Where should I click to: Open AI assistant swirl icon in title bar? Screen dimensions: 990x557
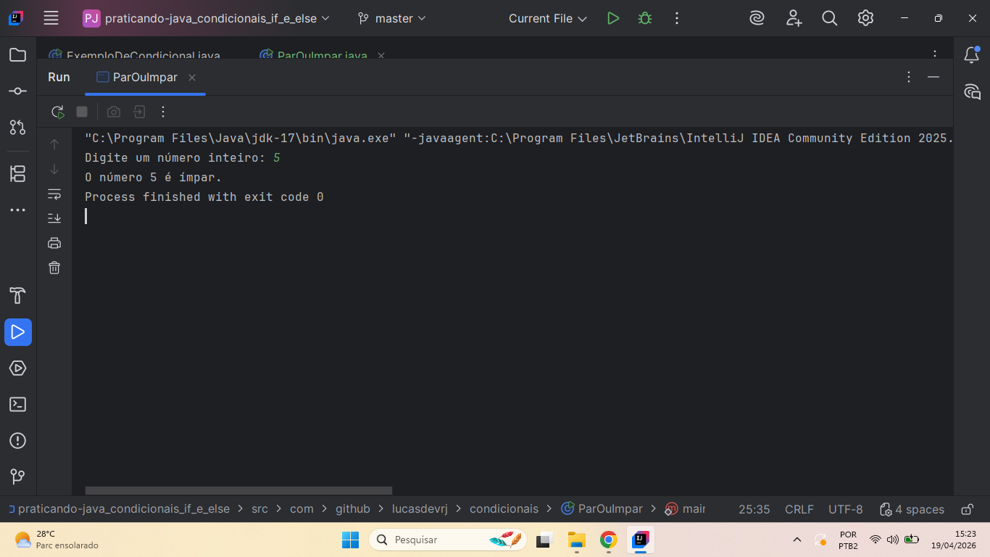click(757, 18)
